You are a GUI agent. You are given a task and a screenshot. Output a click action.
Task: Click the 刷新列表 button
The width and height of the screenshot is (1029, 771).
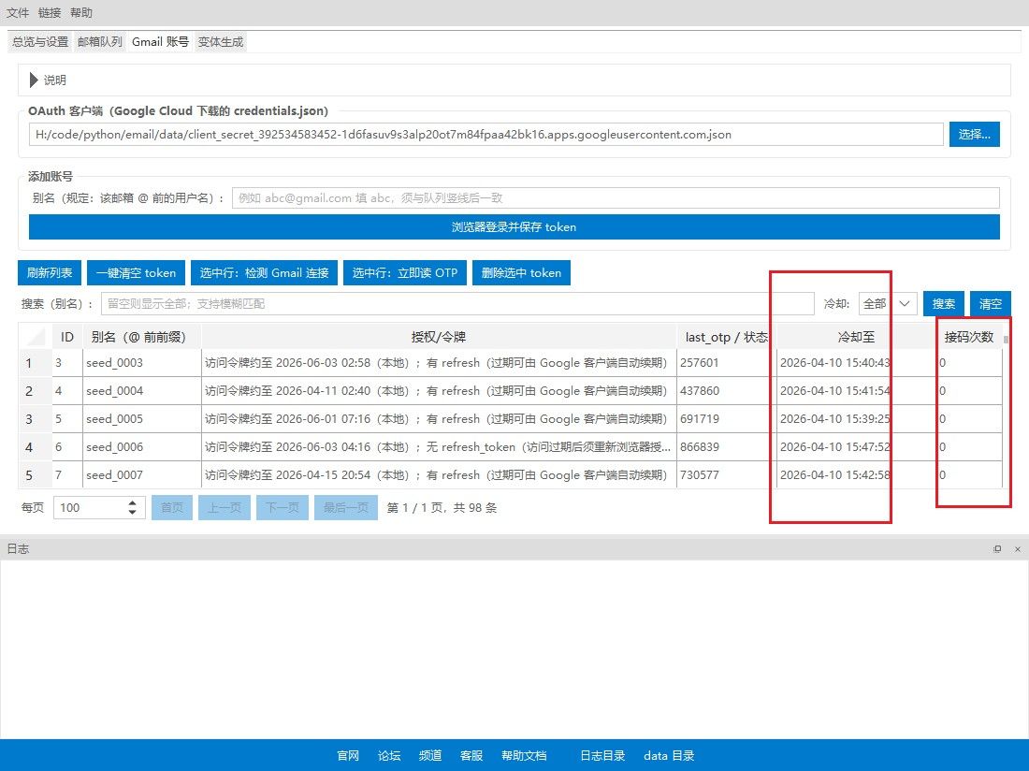pos(50,273)
